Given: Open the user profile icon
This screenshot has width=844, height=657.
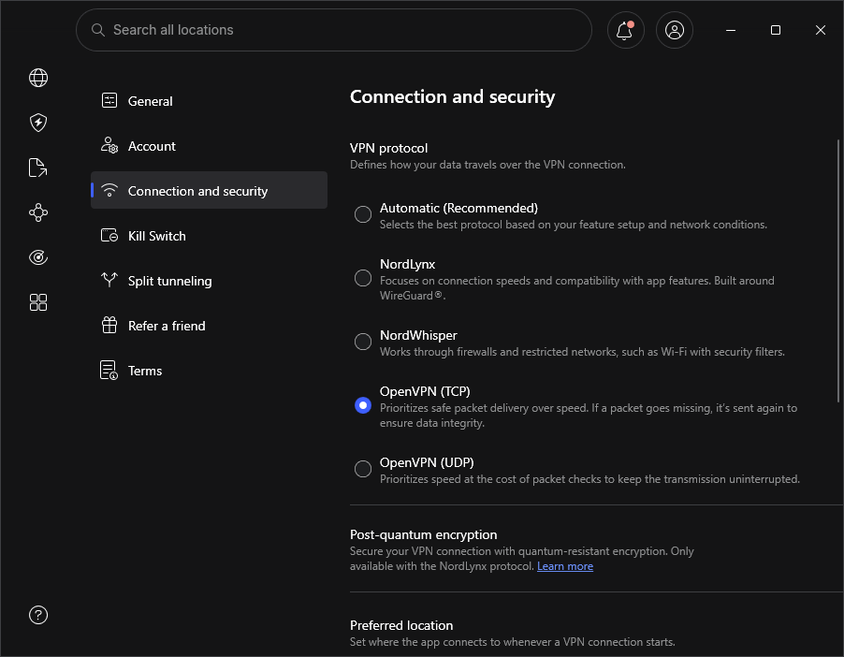Looking at the screenshot, I should tap(675, 30).
